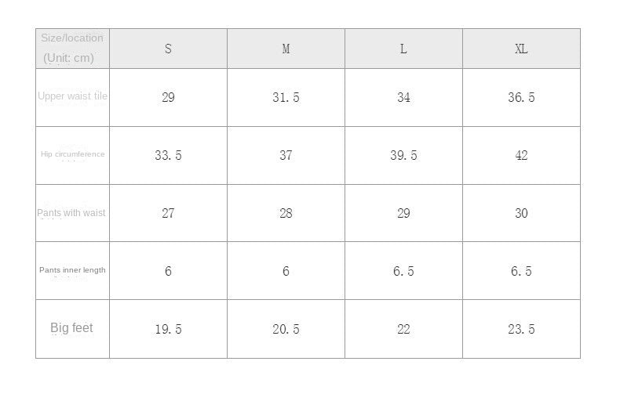Viewport: 620px width, 401px height.
Task: Select the 28 pants waist M value
Action: 286,214
